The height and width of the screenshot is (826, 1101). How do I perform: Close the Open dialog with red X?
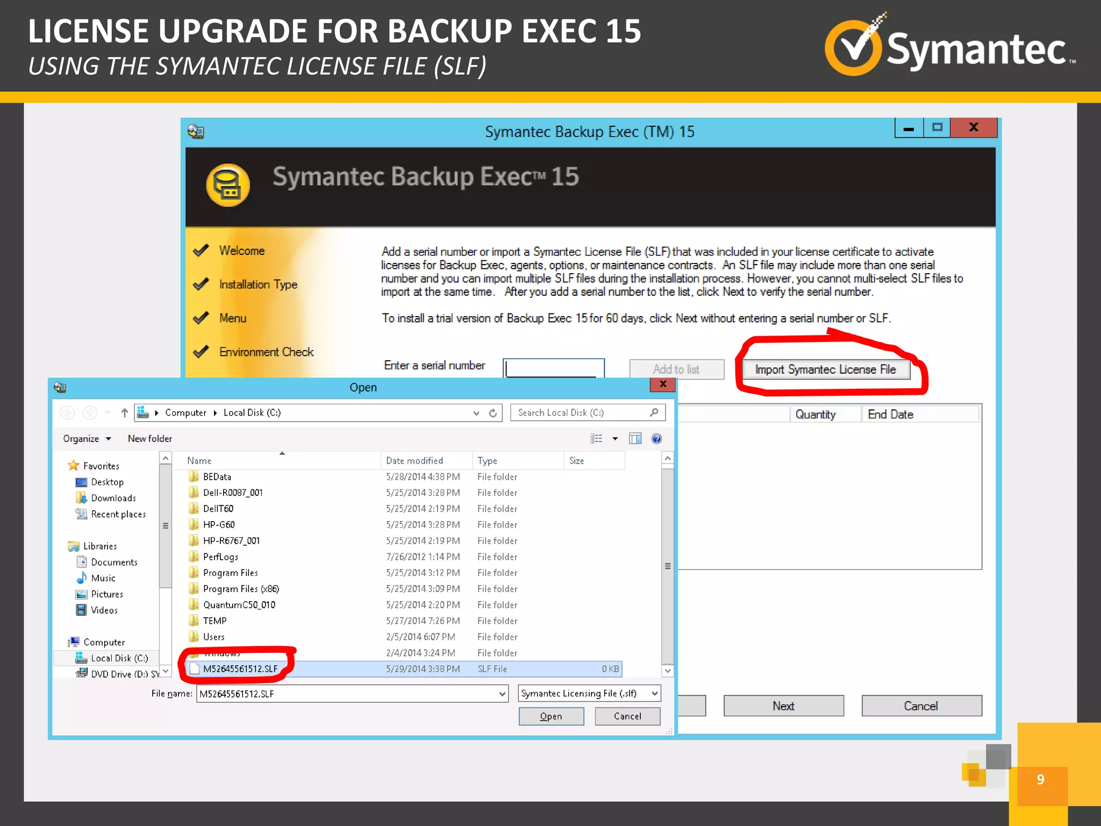click(663, 384)
